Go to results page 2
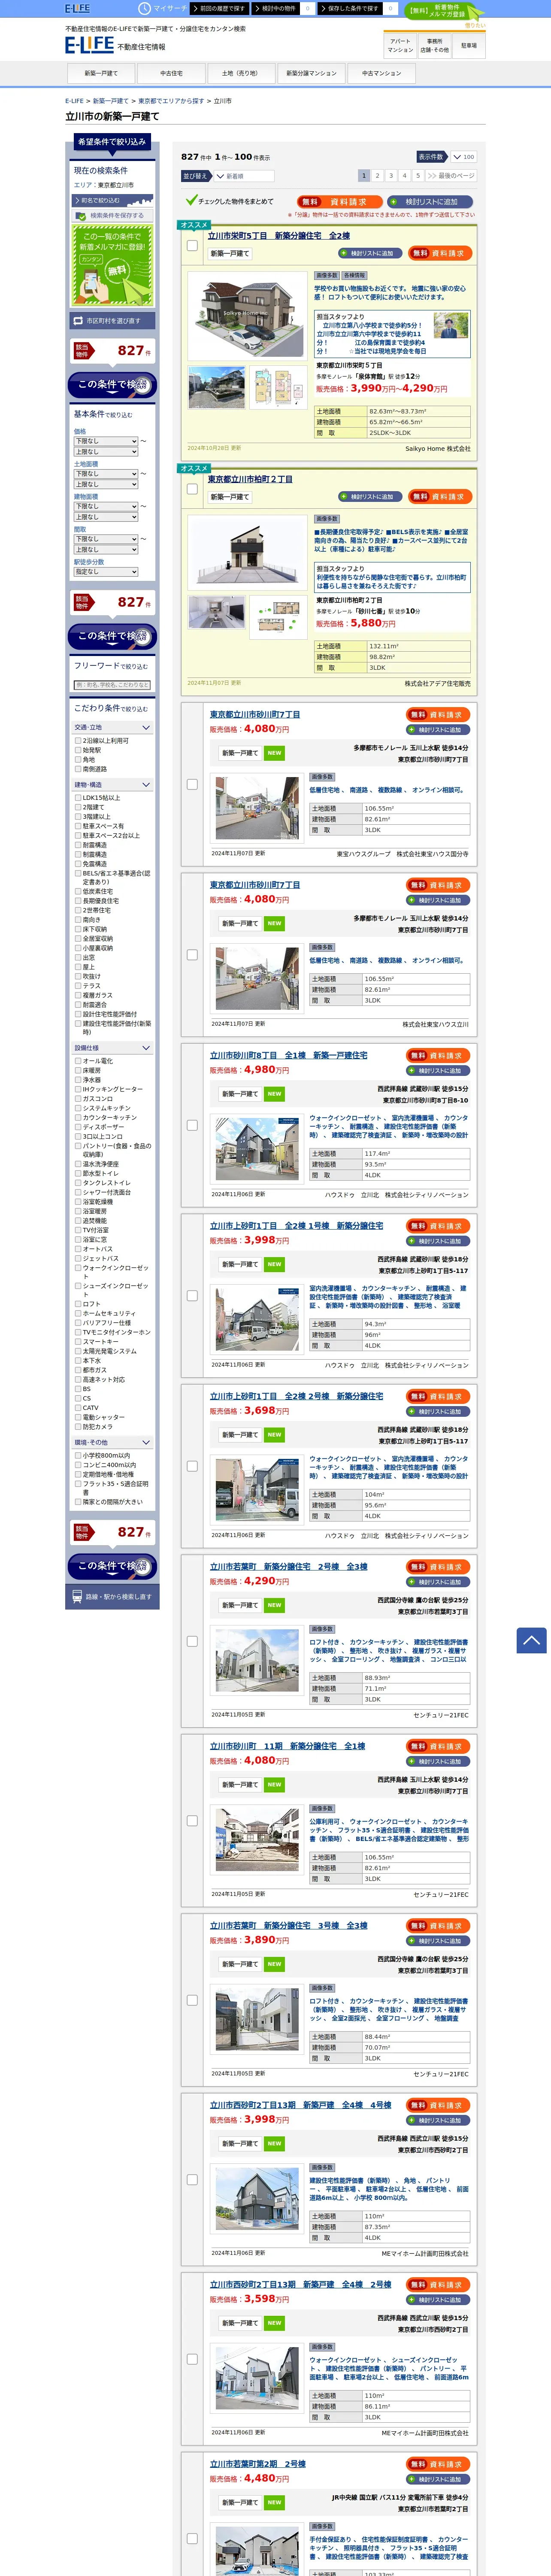This screenshot has width=551, height=2576. (377, 176)
